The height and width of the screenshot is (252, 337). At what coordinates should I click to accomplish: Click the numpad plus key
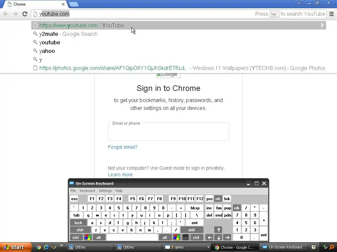point(264,219)
